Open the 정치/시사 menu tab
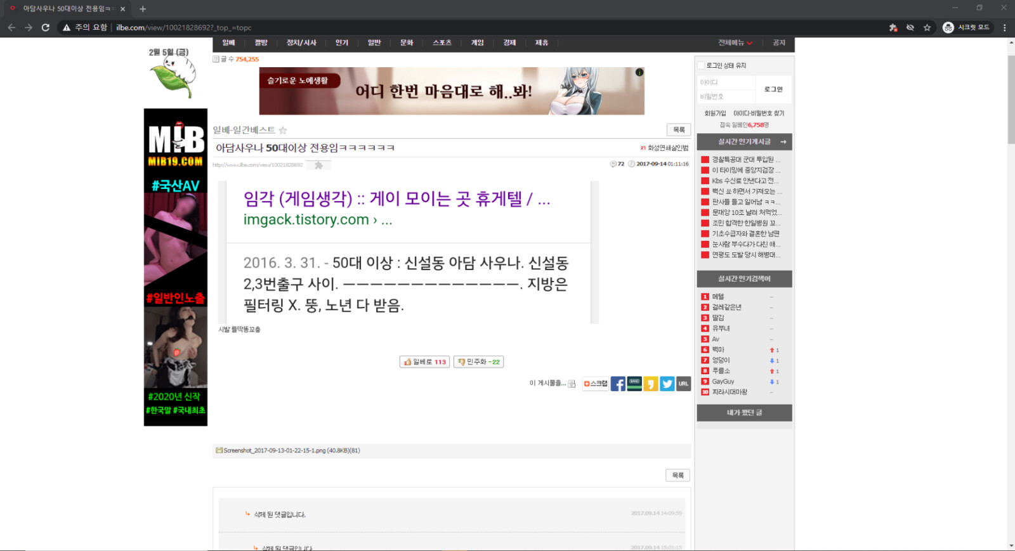This screenshot has height=551, width=1015. (x=301, y=43)
